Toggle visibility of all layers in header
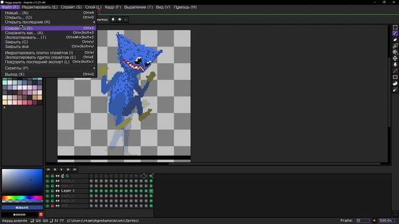This screenshot has width=399, height=224. pos(47,175)
